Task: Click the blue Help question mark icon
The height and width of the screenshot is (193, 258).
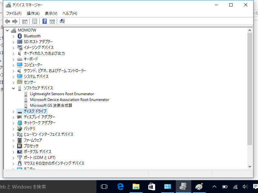Action: (x=45, y=21)
